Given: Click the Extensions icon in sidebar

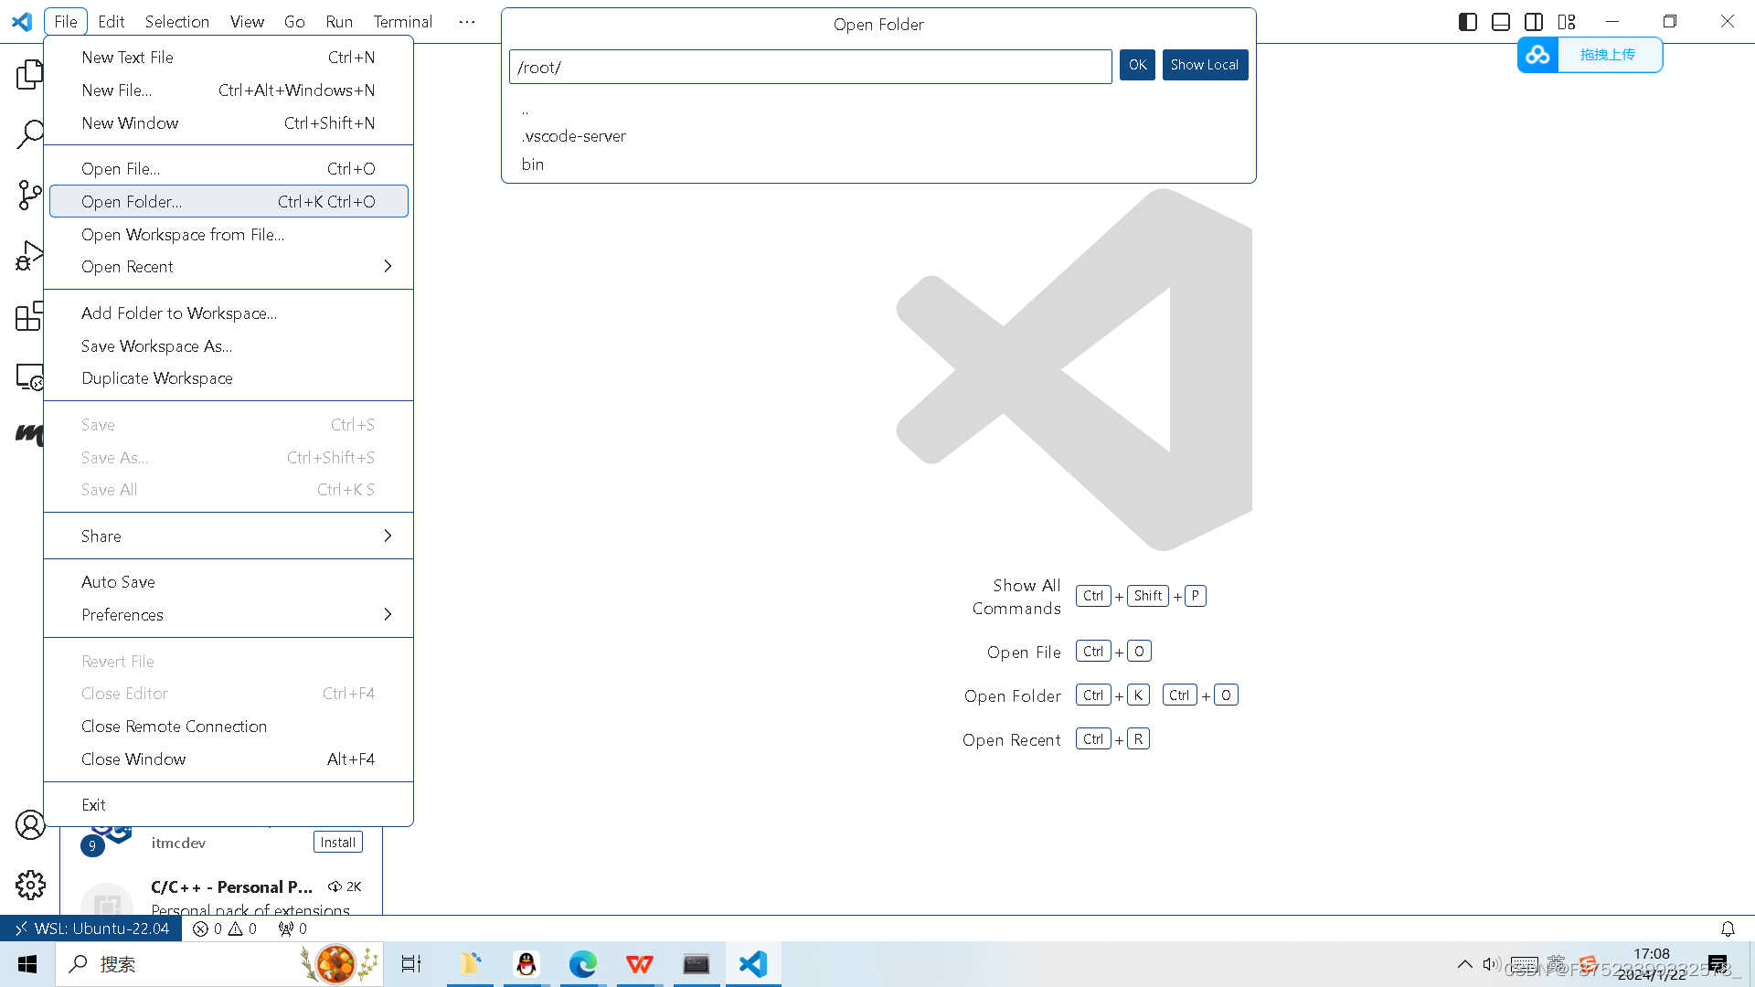Looking at the screenshot, I should click(29, 317).
